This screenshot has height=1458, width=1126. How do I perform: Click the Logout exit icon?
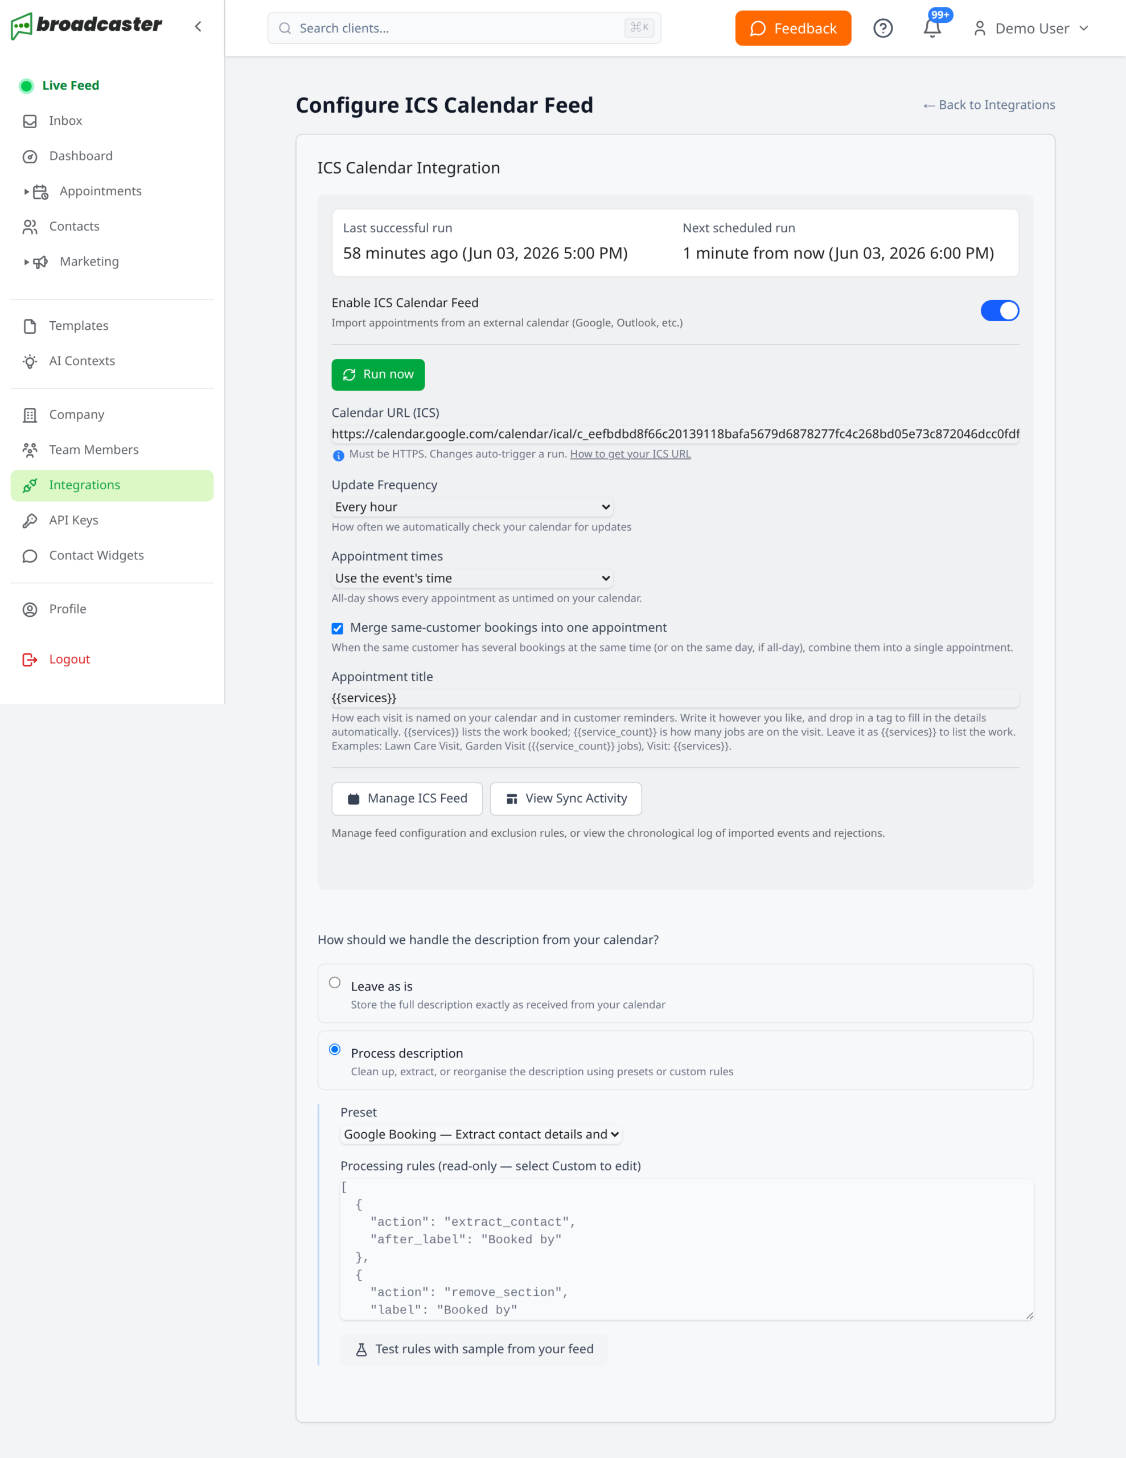(x=30, y=660)
